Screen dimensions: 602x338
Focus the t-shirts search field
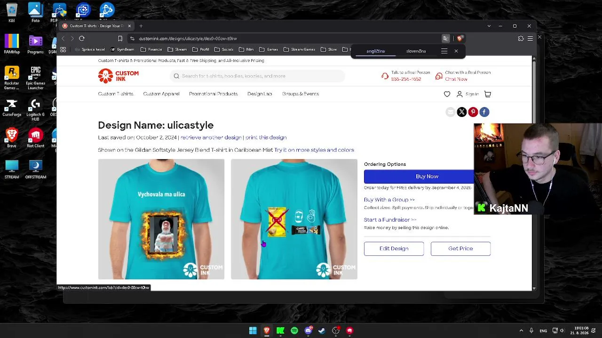click(x=257, y=76)
